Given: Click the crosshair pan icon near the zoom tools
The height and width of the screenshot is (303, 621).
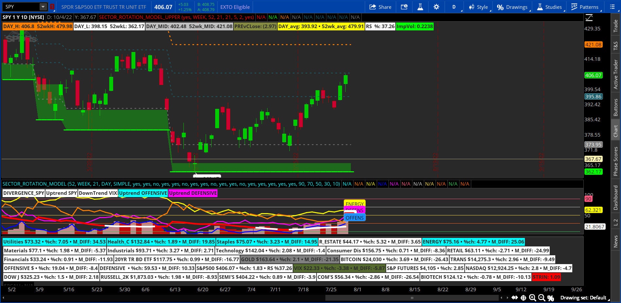Looking at the screenshot, I should [x=524, y=298].
